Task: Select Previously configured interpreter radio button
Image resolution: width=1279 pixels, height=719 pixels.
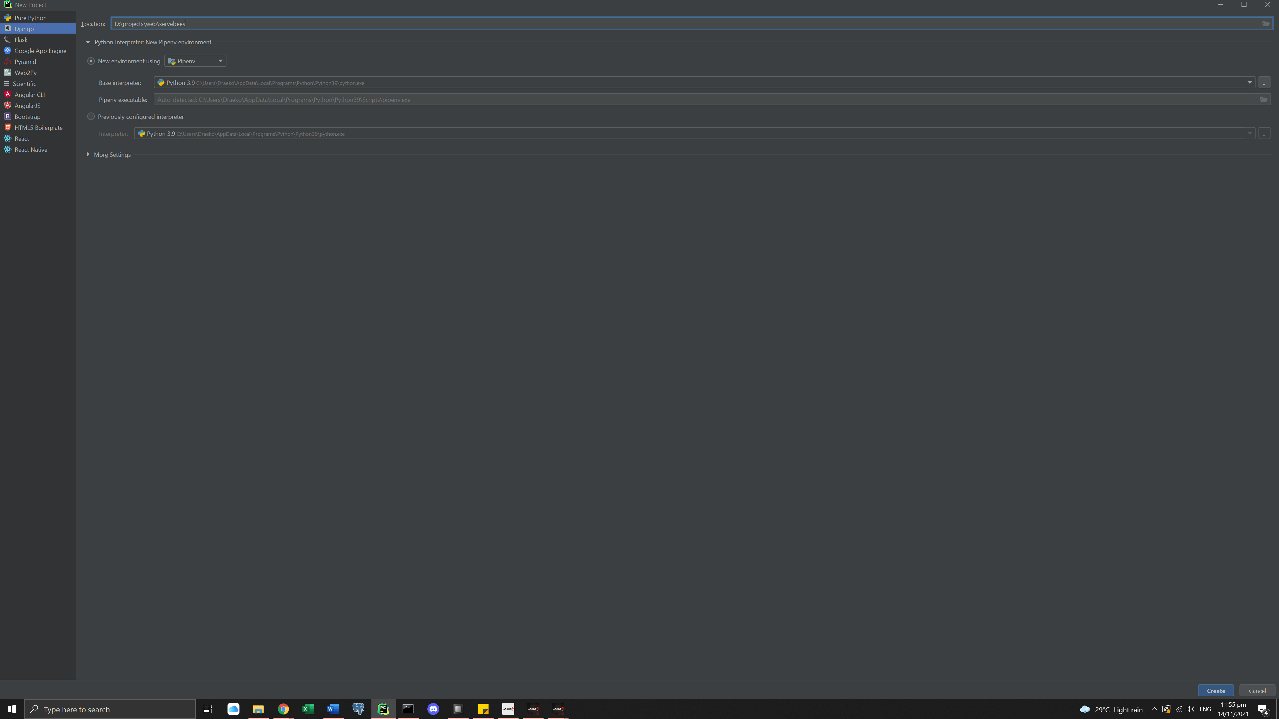Action: click(91, 117)
